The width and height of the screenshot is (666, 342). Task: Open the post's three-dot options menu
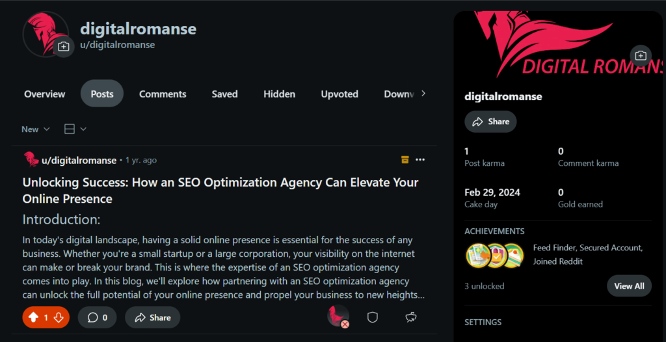coord(420,160)
